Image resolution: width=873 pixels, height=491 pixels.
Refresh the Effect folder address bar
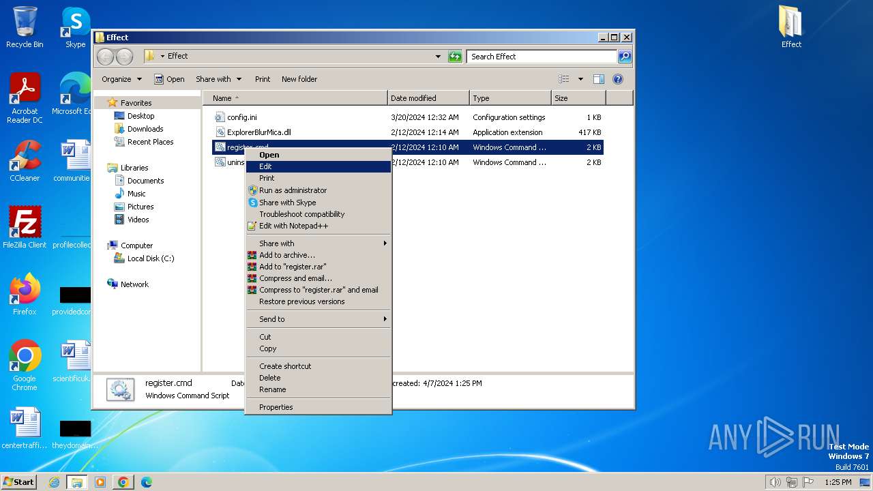455,57
